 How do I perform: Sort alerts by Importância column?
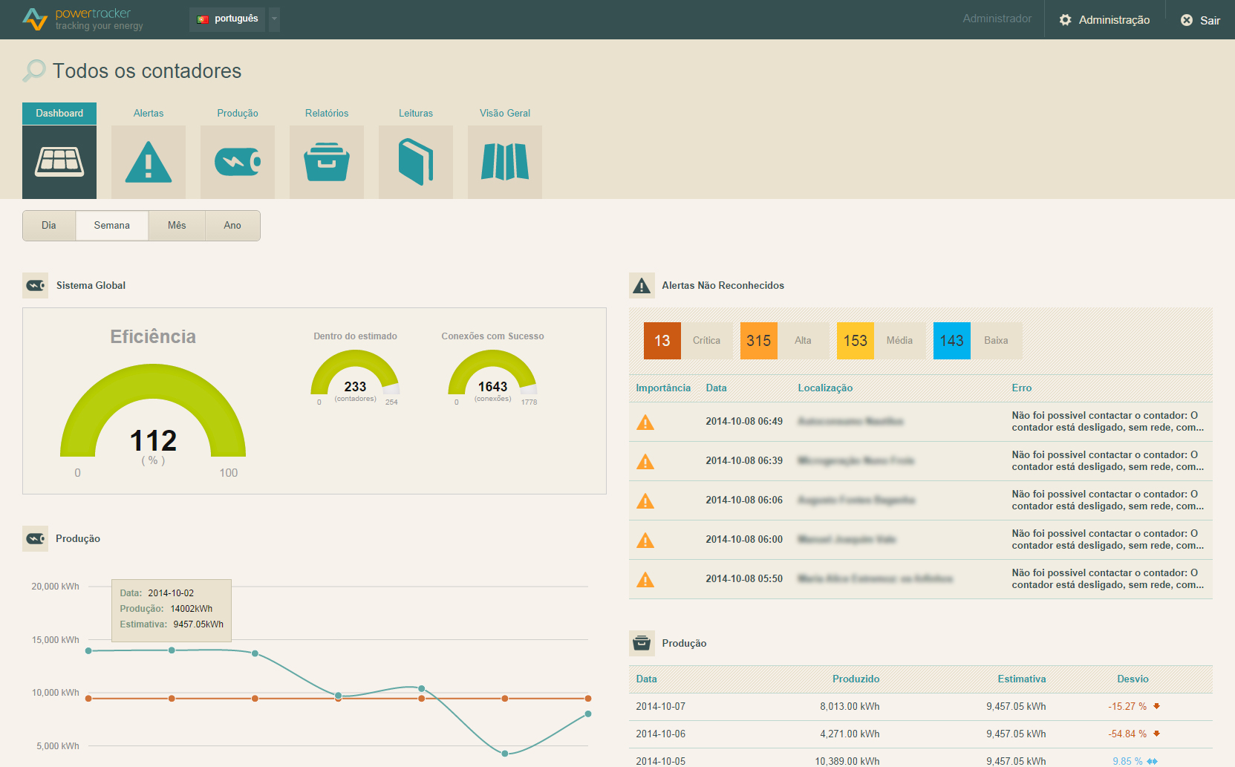(x=663, y=388)
